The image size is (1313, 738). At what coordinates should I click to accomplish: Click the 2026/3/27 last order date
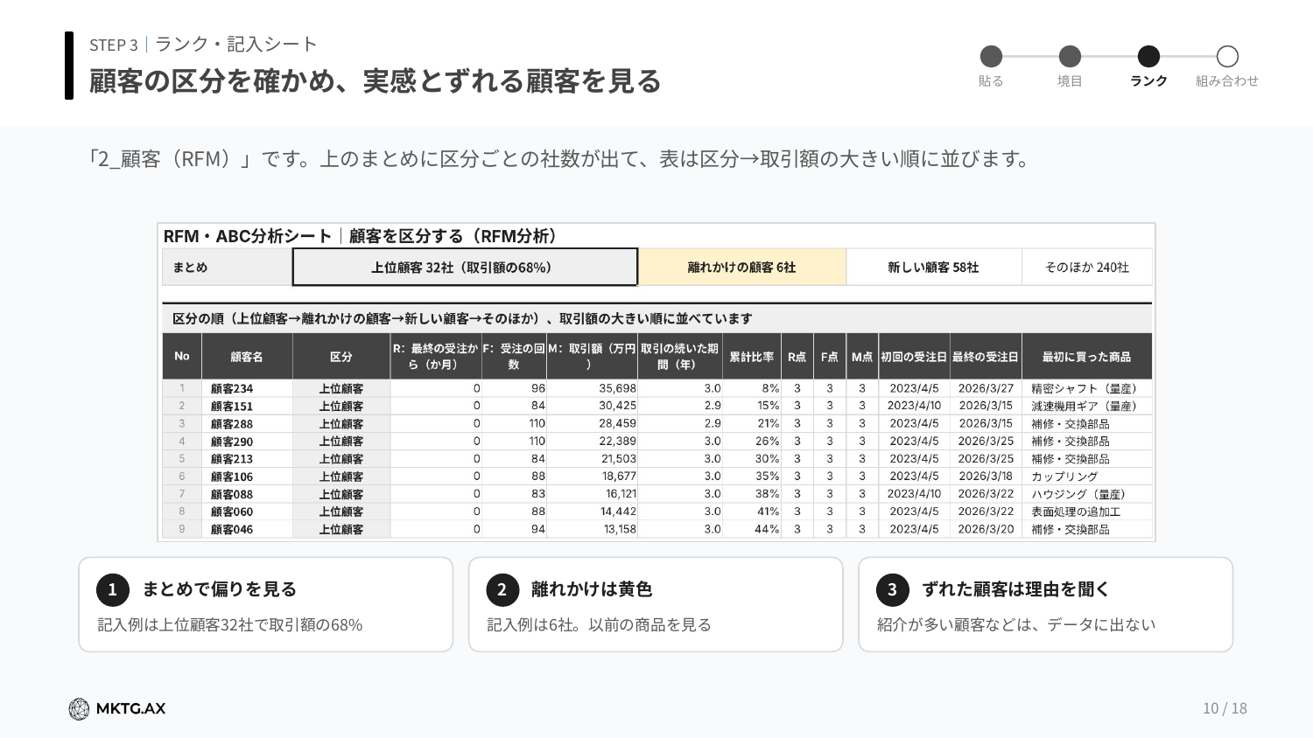[986, 388]
